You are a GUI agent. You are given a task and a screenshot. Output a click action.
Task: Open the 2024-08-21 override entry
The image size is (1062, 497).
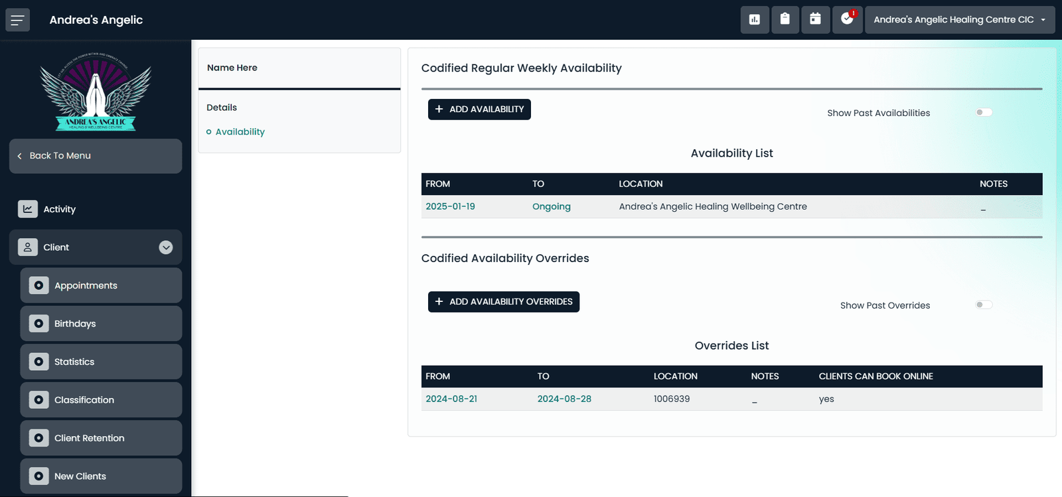click(451, 399)
